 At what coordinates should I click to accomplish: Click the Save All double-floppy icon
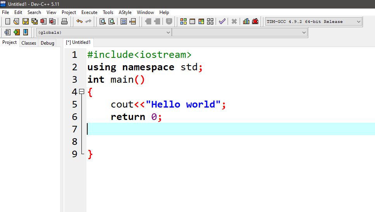click(x=35, y=22)
